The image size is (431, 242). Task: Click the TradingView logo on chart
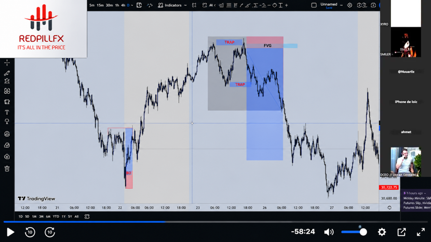(x=36, y=199)
